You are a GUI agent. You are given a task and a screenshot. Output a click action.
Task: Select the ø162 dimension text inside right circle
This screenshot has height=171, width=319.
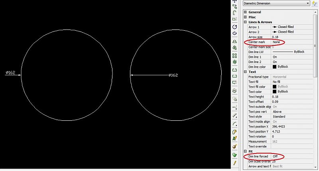[173, 75]
